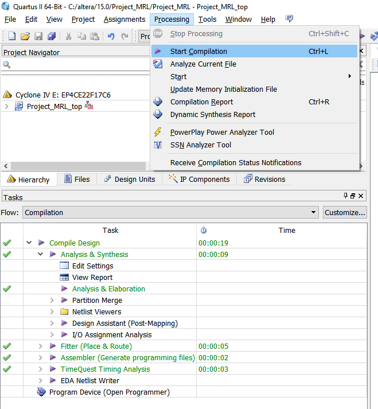This screenshot has height=409, width=378.
Task: Click the hierarchy icon next to Project_MRL_top
Action: [89, 106]
